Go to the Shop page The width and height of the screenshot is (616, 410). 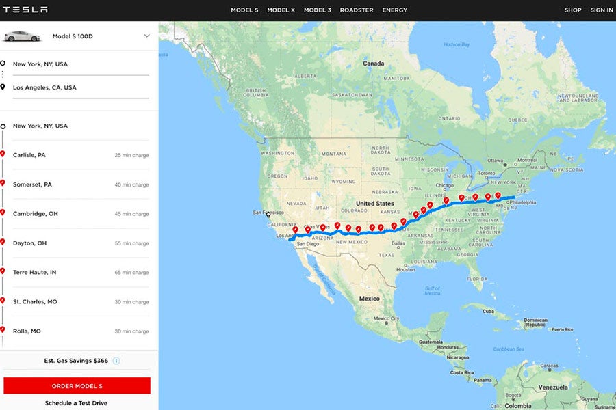[573, 10]
